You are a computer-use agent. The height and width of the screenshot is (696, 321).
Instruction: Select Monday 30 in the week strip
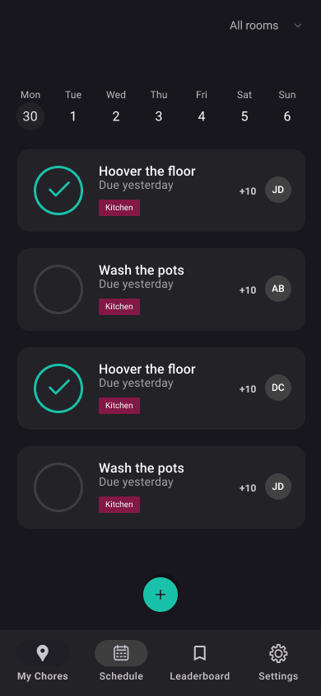[30, 116]
